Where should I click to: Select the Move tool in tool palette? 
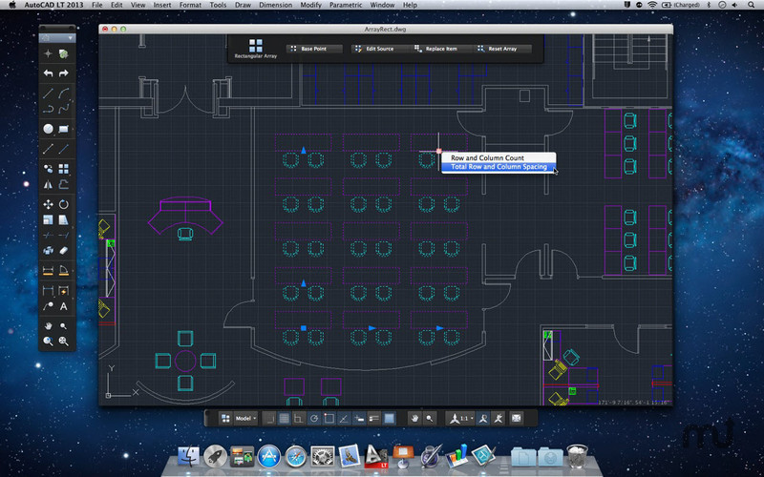tap(48, 204)
